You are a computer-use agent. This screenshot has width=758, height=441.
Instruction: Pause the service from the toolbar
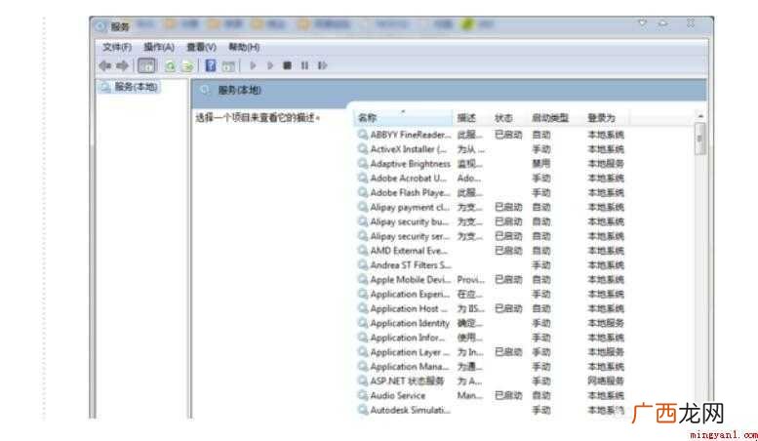pyautogui.click(x=304, y=65)
